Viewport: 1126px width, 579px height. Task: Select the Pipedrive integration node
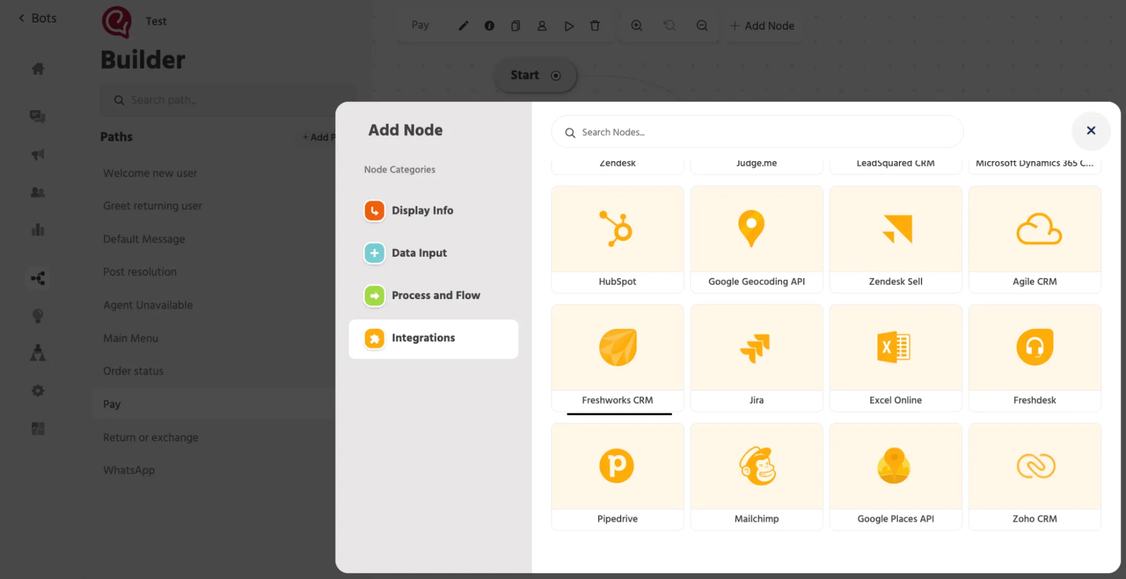click(617, 476)
